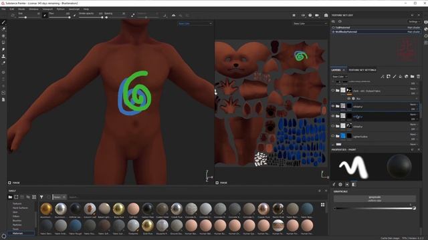Screen dimensions: 428x240
Task: Click the trash icon to delete layer
Action: pos(418,77)
